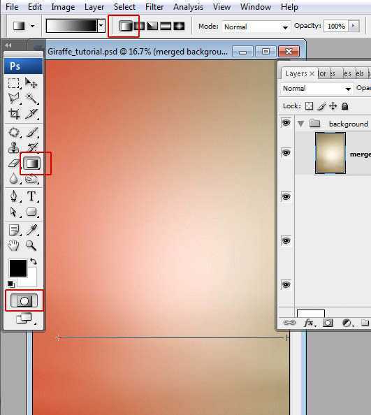Choose Linear Gradient style
The image size is (371, 415).
(126, 27)
